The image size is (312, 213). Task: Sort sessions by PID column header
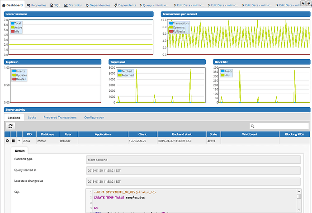(x=29, y=134)
